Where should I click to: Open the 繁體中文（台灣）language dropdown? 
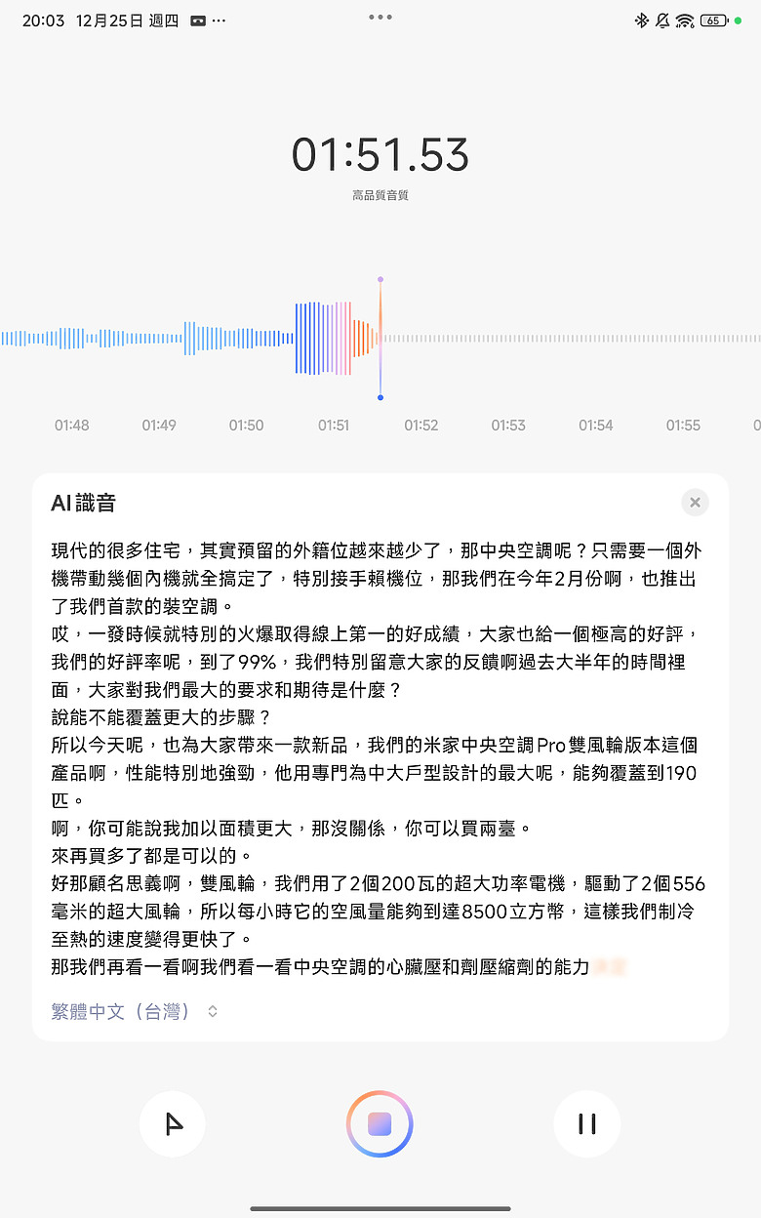135,1011
